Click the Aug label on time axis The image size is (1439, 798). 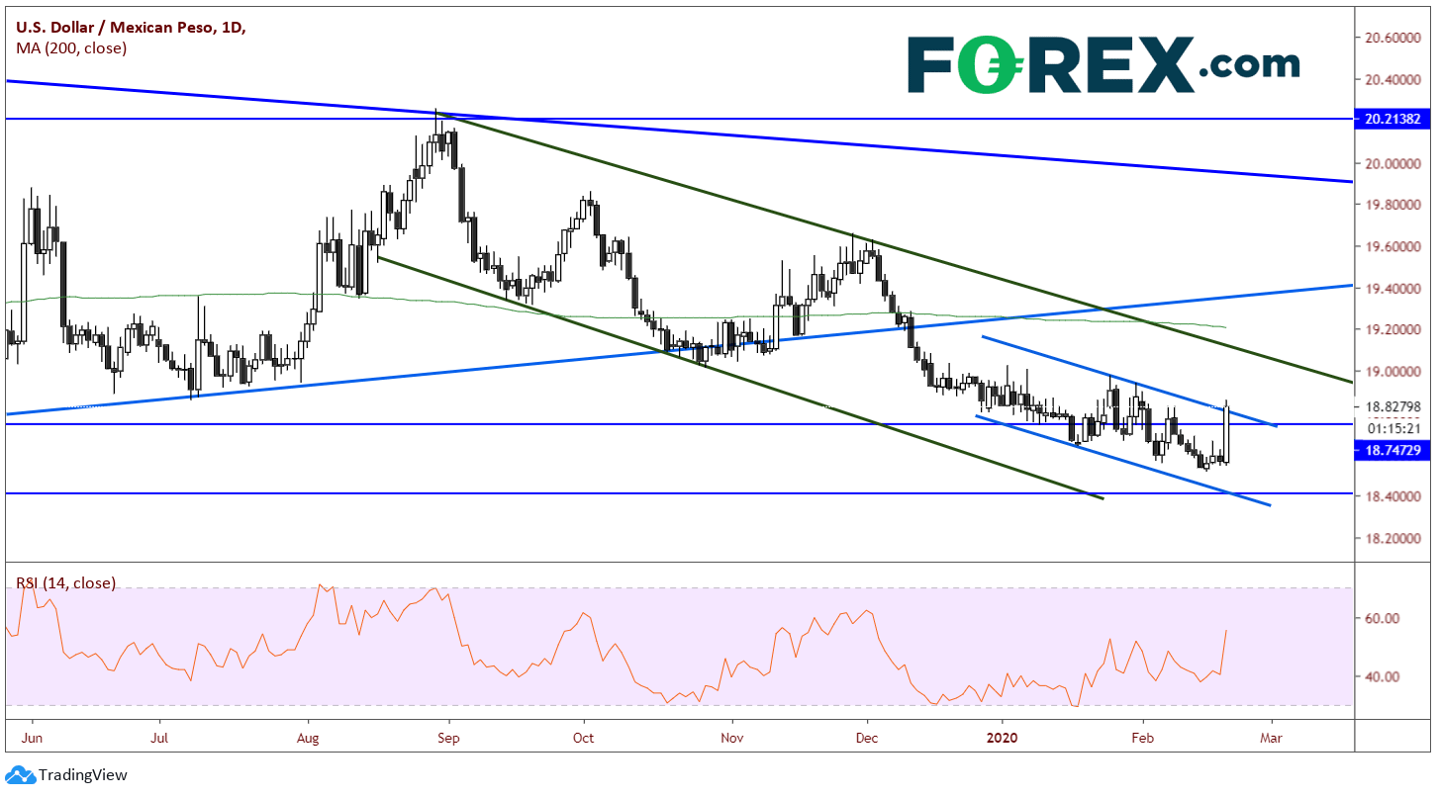310,737
